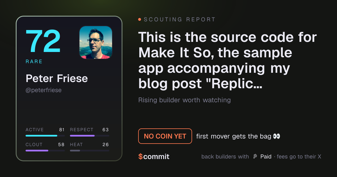Click the 'first mover gets the bag' text

[234, 136]
